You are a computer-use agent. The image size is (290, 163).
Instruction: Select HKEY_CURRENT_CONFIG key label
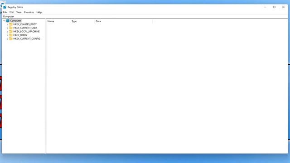click(x=27, y=38)
